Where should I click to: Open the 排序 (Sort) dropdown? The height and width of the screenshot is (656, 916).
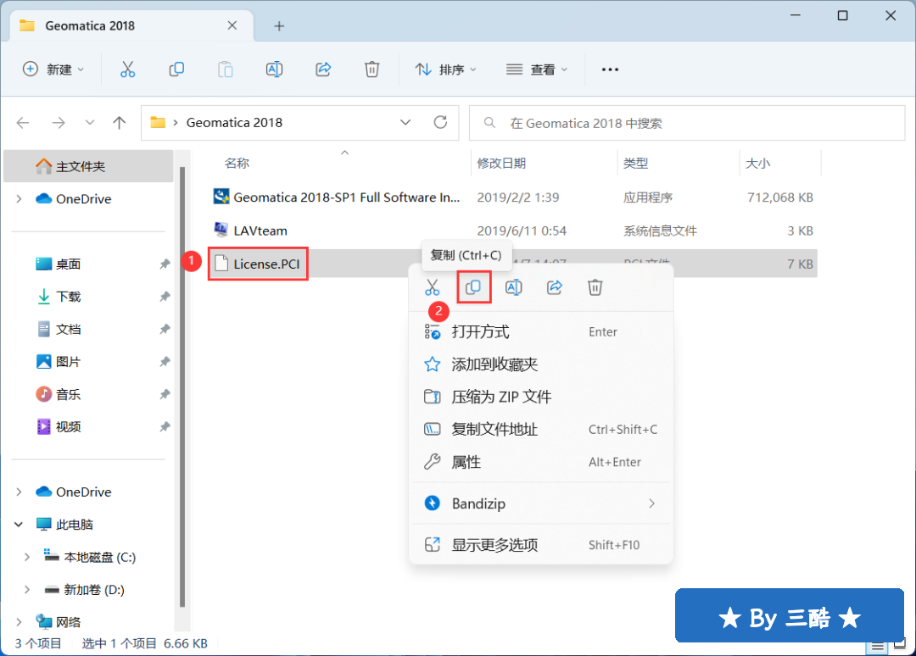coord(446,69)
